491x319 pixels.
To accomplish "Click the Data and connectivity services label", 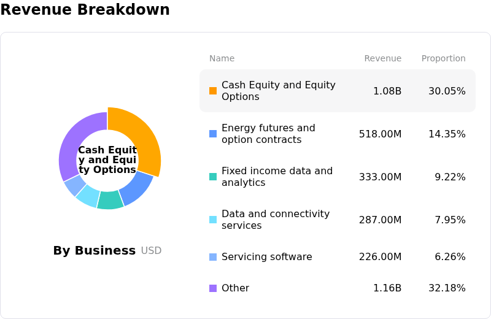I will coord(276,220).
